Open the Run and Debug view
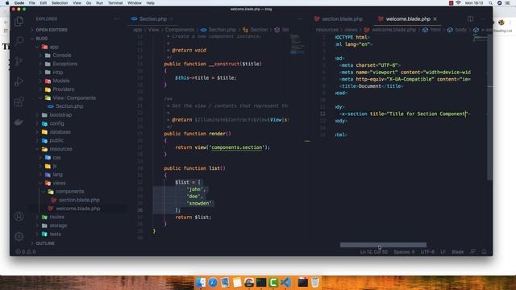Screen dimensions: 516x290 tap(19, 81)
